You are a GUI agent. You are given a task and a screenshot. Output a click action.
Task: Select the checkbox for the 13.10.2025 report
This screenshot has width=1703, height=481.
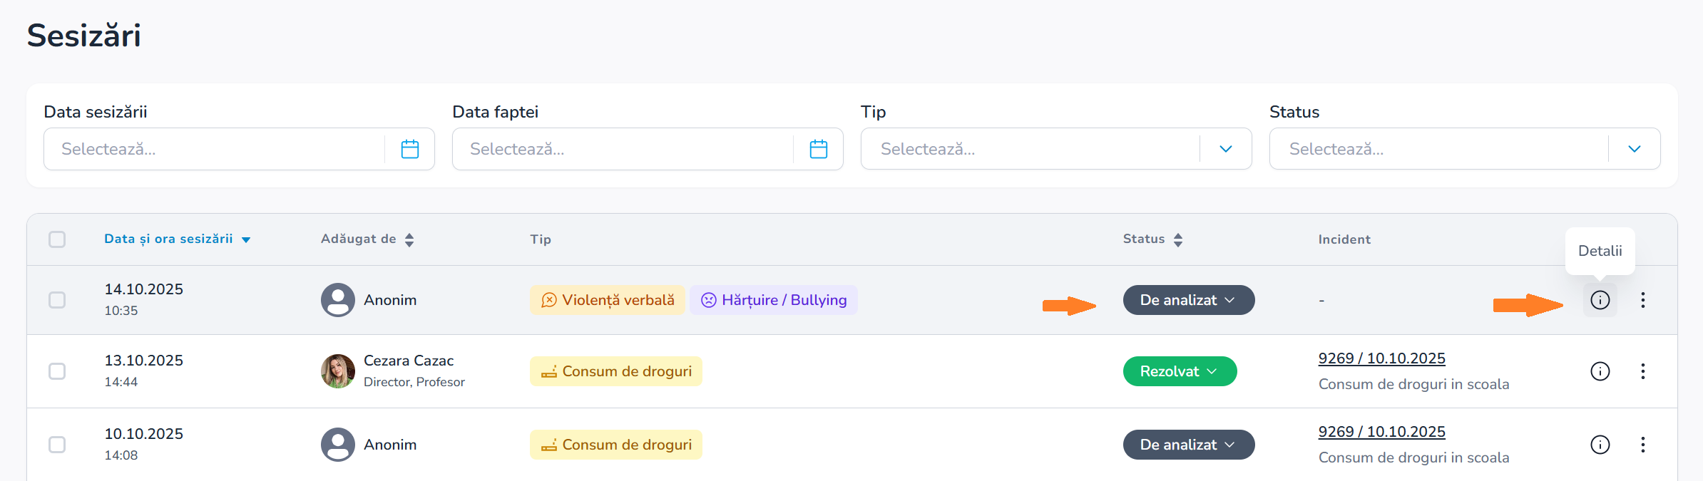(x=57, y=371)
